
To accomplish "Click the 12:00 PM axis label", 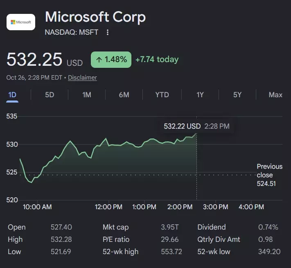I will [x=108, y=207].
